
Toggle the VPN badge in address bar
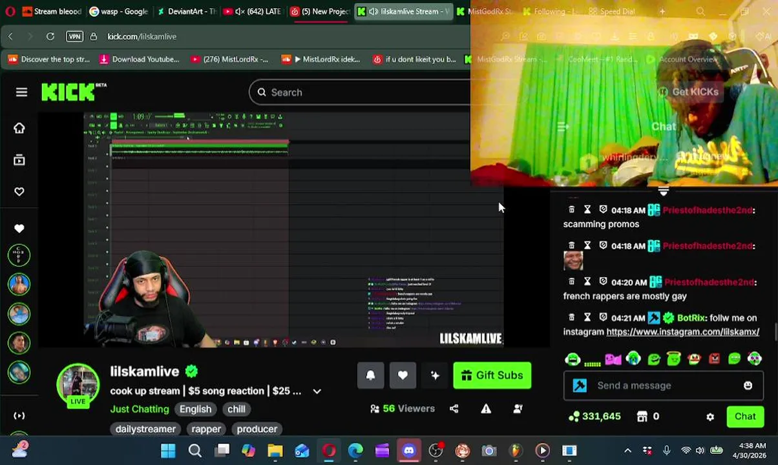[74, 37]
